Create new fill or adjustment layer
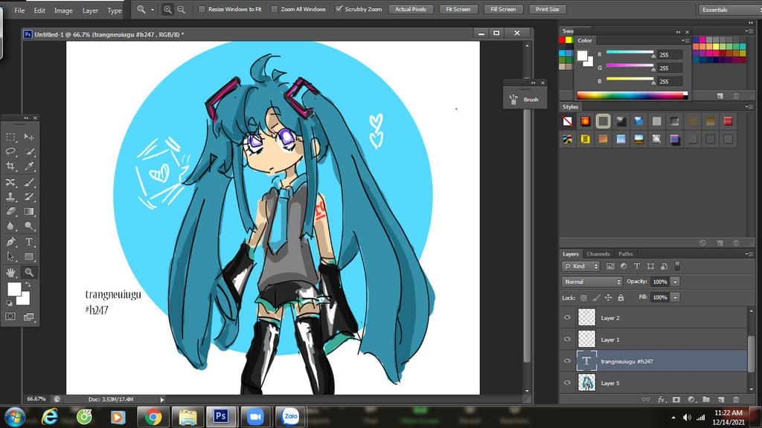 [691, 399]
